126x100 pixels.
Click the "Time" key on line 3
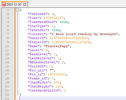[x=34, y=18]
